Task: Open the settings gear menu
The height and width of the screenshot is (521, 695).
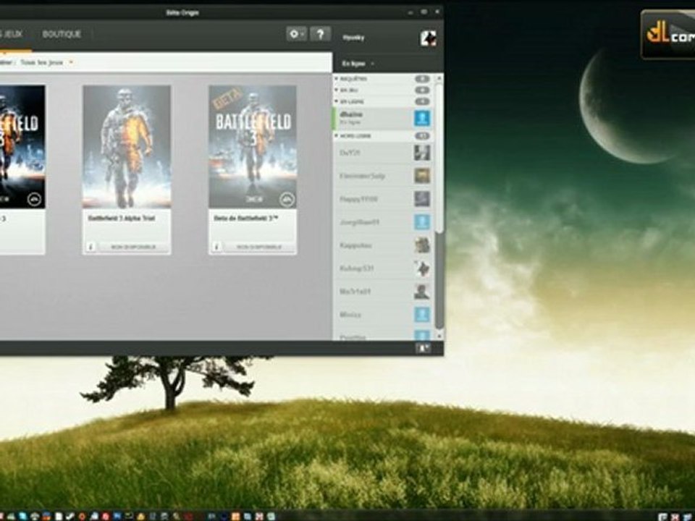Action: pyautogui.click(x=296, y=34)
